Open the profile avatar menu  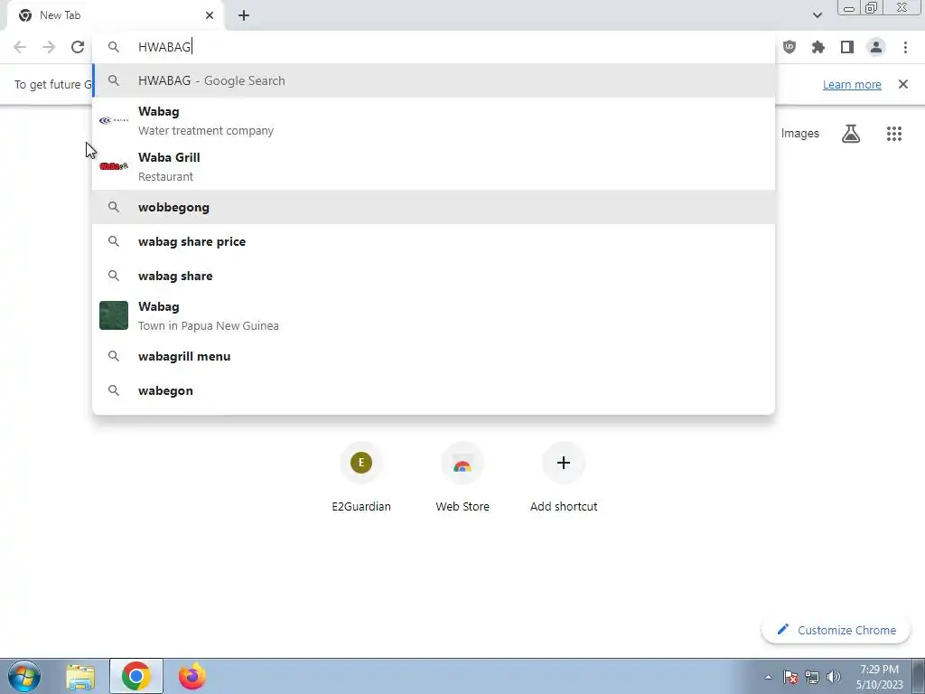coord(876,47)
